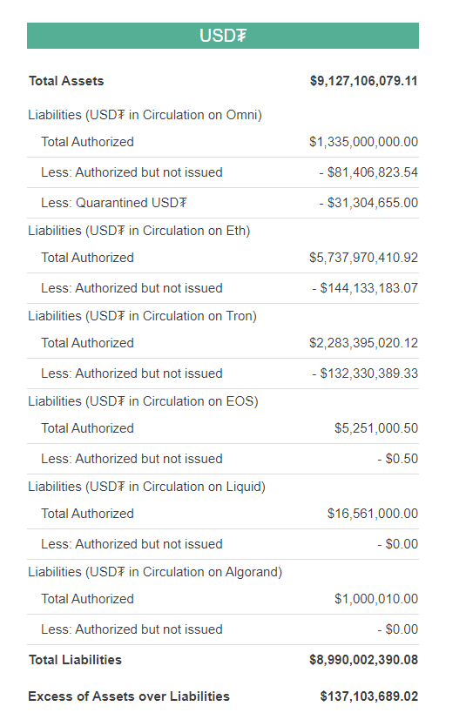Select Total Liabilities amount $8,990,002,390.08

pos(363,660)
